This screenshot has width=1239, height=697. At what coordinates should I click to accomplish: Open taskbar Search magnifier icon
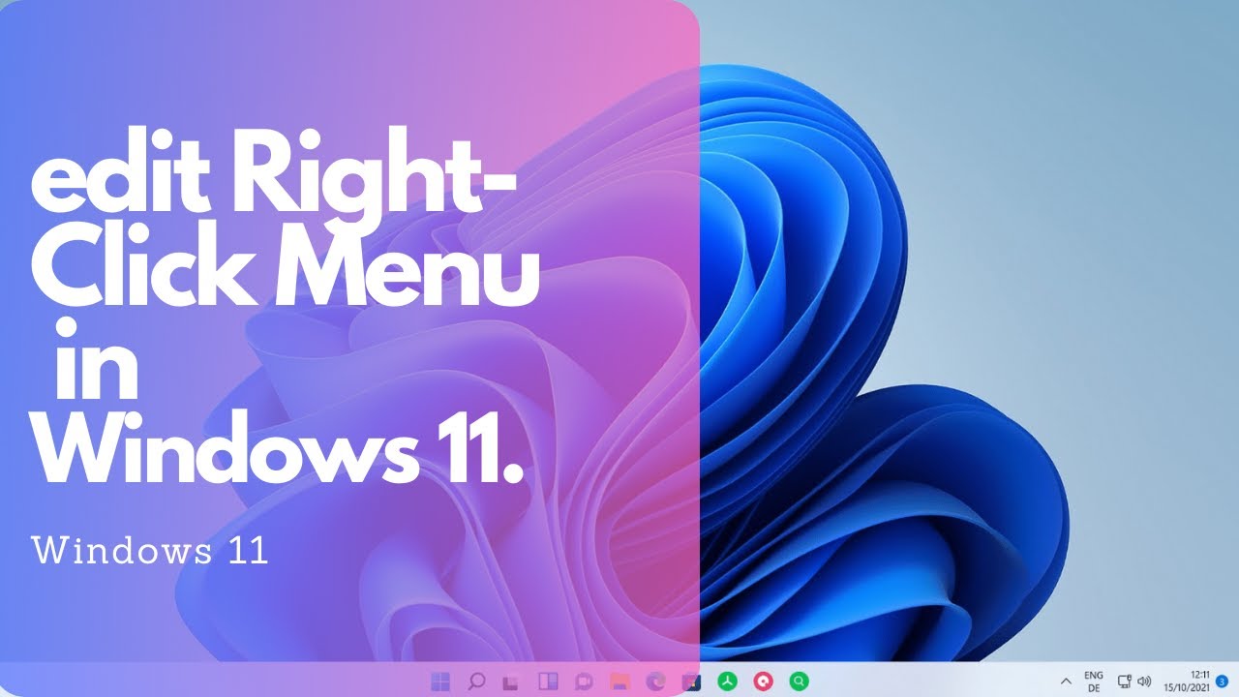coord(476,682)
